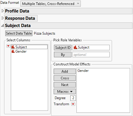Viewport: 133px width, 116px height.
Task: Click the Pizza Subjects table name
Action: click(x=45, y=33)
